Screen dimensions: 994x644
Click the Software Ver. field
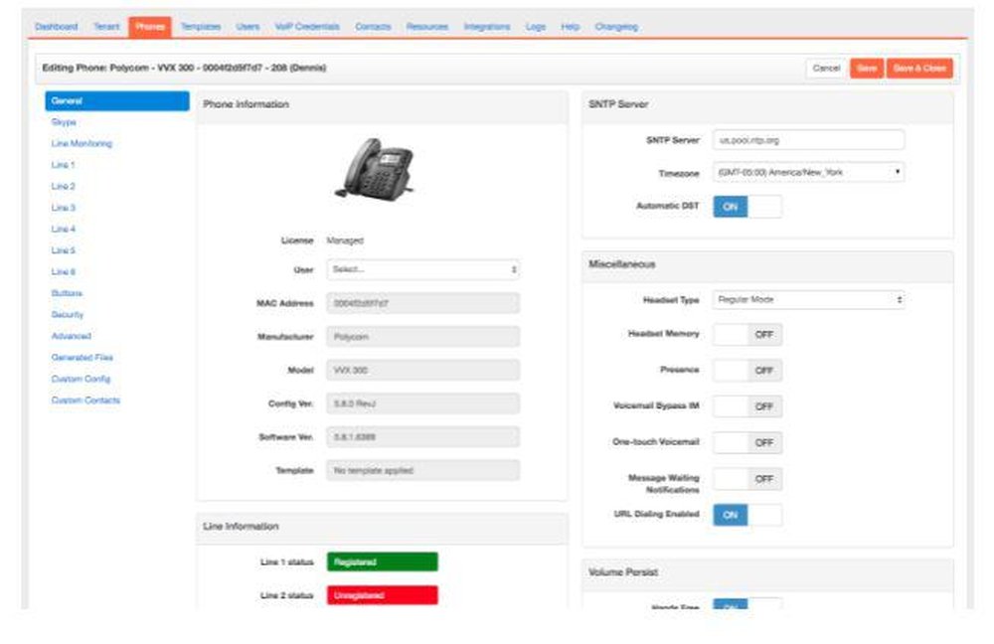pos(423,437)
